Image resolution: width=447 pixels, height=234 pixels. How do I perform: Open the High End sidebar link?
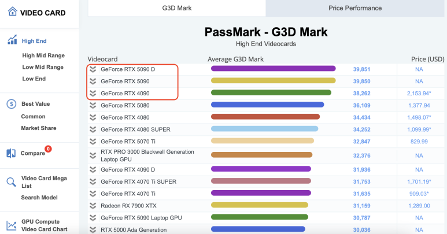[x=34, y=41]
